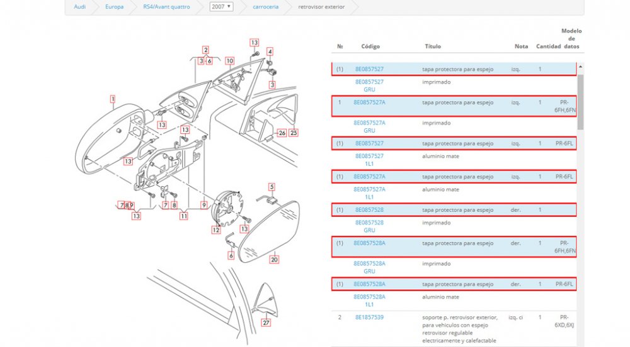
Task: Click the retrovisor exterior breadcrumb
Action: point(321,7)
